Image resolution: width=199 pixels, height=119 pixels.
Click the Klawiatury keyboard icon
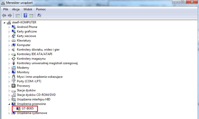[14, 41]
